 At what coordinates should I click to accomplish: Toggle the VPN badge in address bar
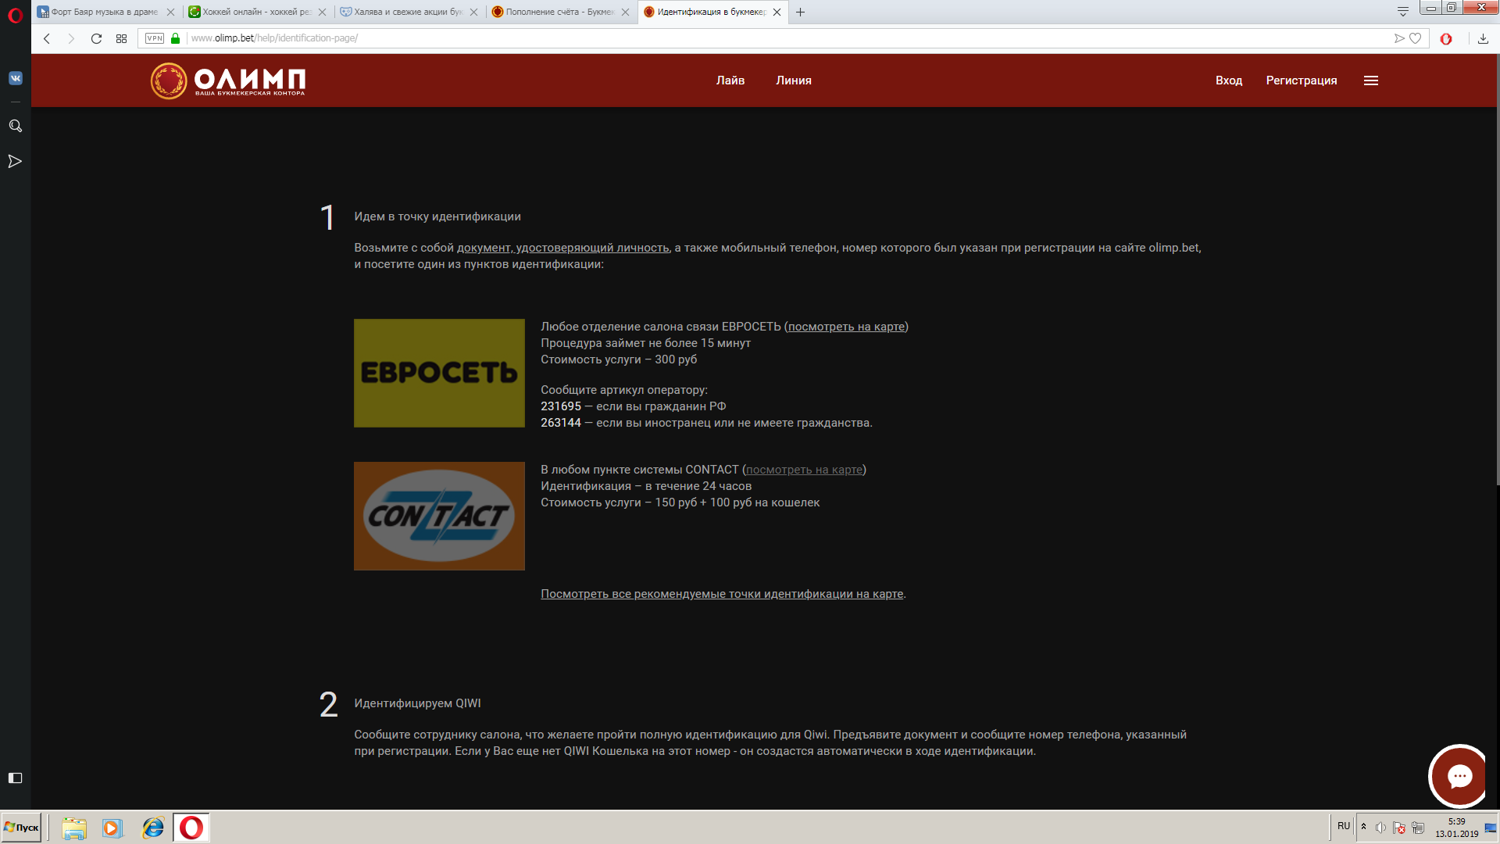155,38
